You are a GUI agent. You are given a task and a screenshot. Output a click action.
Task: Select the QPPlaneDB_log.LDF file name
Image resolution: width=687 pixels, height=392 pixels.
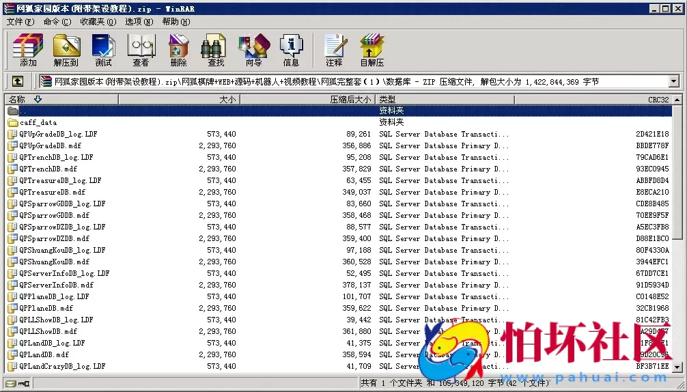point(55,296)
